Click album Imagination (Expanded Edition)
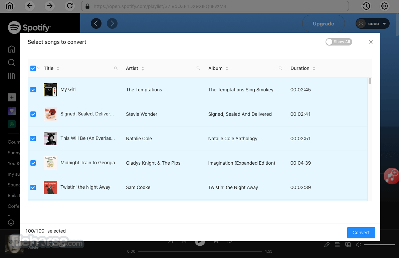The height and width of the screenshot is (258, 399). coord(241,163)
